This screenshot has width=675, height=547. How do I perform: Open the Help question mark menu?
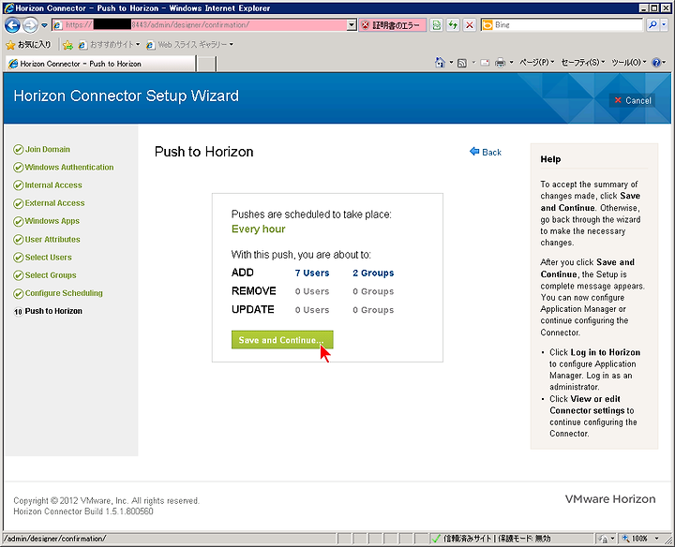(x=658, y=63)
